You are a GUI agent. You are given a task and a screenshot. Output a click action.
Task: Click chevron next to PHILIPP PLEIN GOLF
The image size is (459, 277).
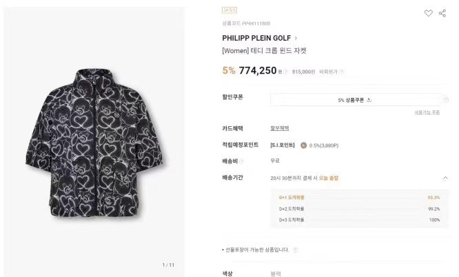click(296, 38)
